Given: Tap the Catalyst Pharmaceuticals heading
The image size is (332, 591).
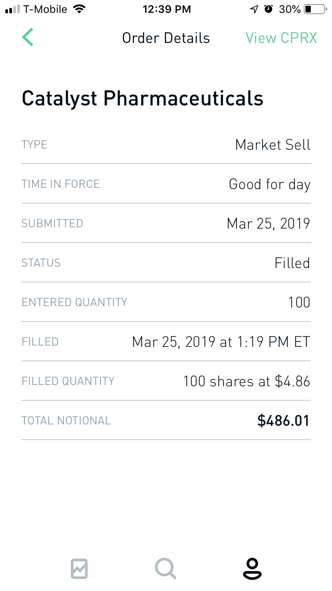Looking at the screenshot, I should coord(143,98).
